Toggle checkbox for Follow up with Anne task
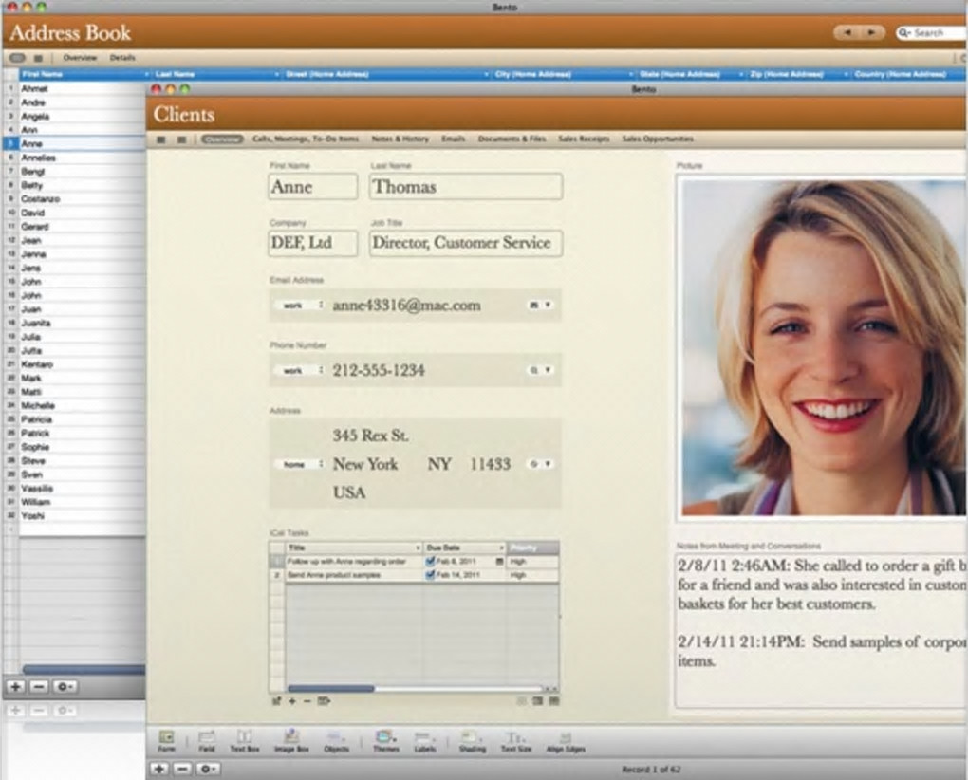The image size is (968, 780). click(430, 562)
